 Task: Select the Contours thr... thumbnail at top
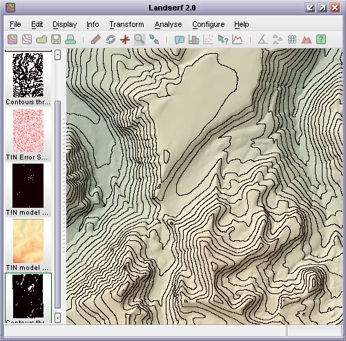click(x=28, y=79)
